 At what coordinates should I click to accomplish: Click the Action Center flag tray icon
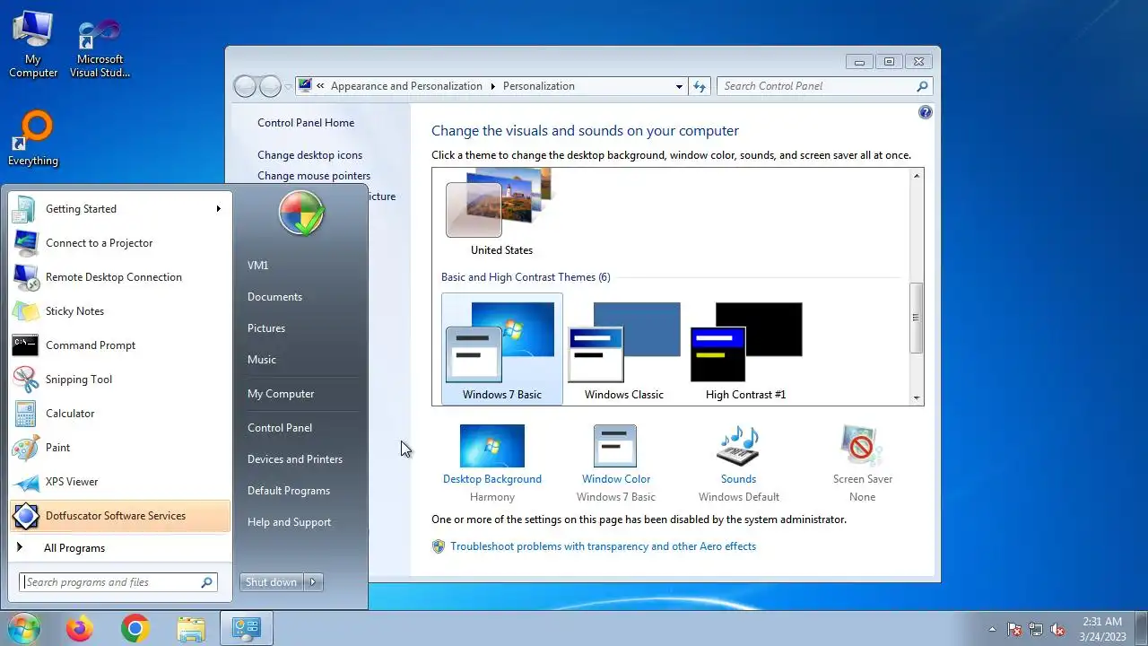pyautogui.click(x=1014, y=629)
